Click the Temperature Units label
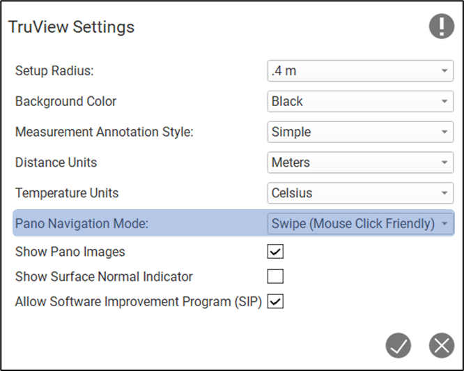Viewport: 464px width, 371px height. (x=67, y=193)
